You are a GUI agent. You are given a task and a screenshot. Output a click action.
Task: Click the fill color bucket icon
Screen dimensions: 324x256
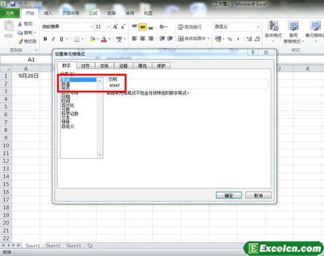[x=93, y=39]
